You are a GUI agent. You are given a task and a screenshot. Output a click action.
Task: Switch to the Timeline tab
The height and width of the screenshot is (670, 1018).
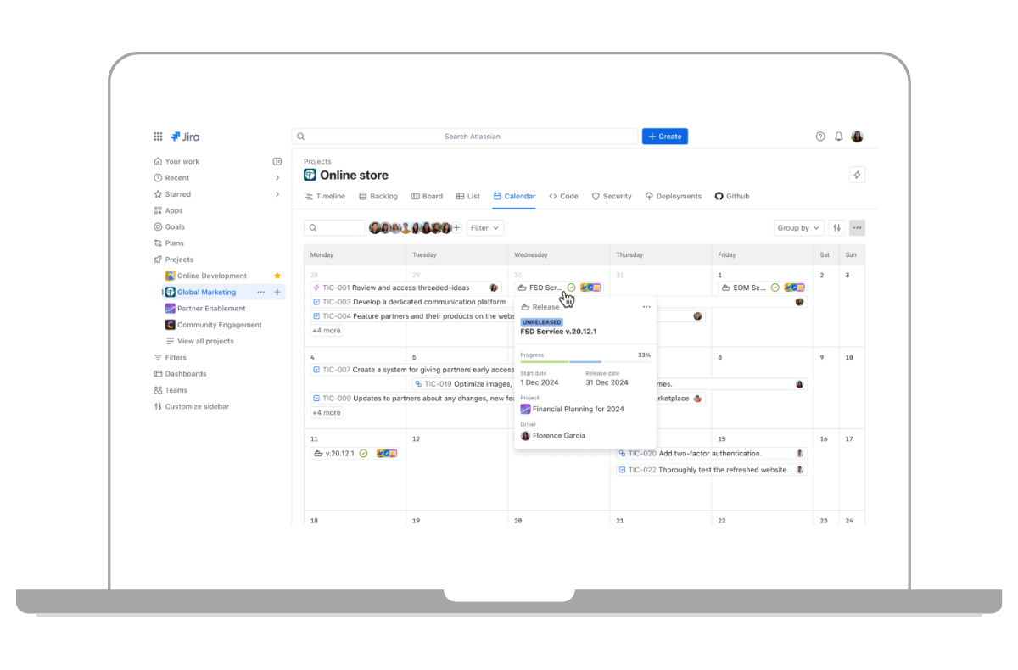click(325, 196)
